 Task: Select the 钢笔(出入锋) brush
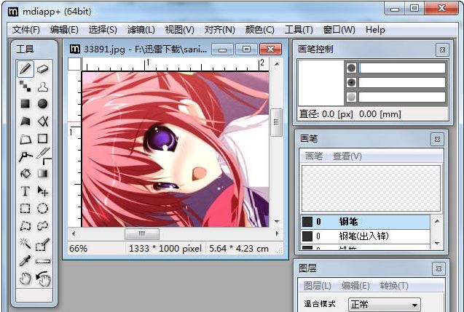pyautogui.click(x=366, y=236)
